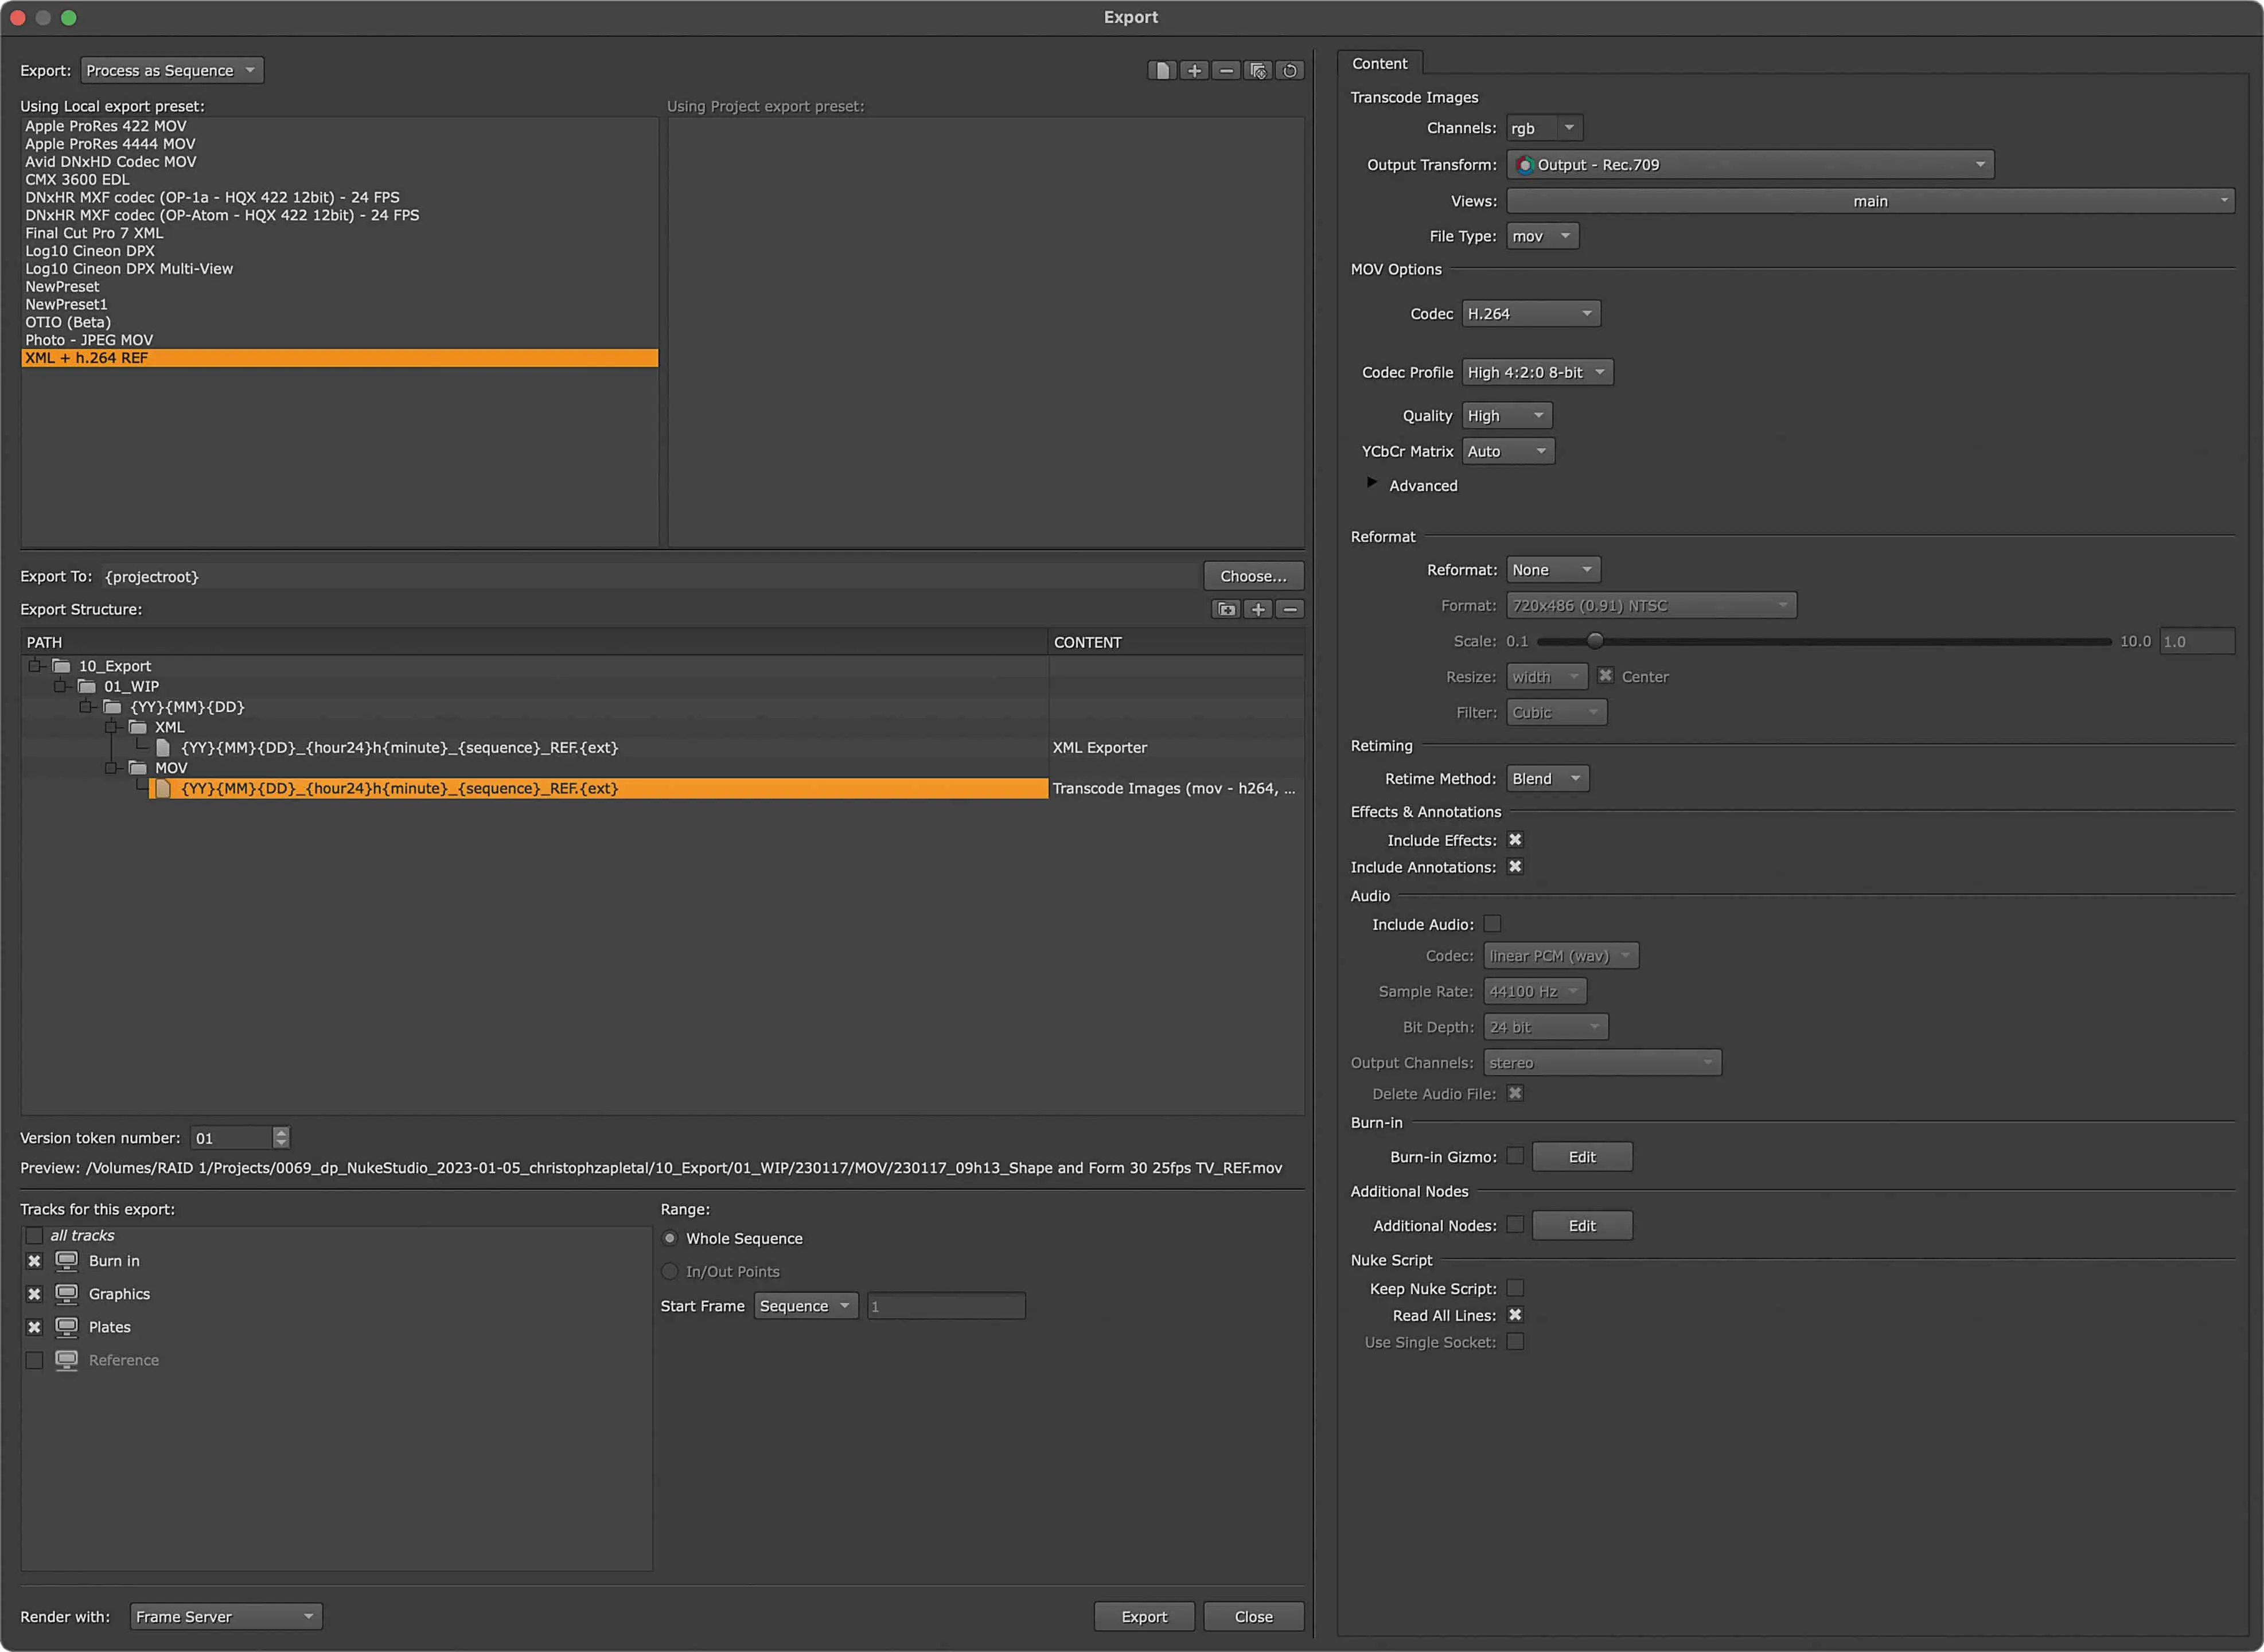Click the remove preset minus icon
The image size is (2264, 1652).
[x=1226, y=70]
